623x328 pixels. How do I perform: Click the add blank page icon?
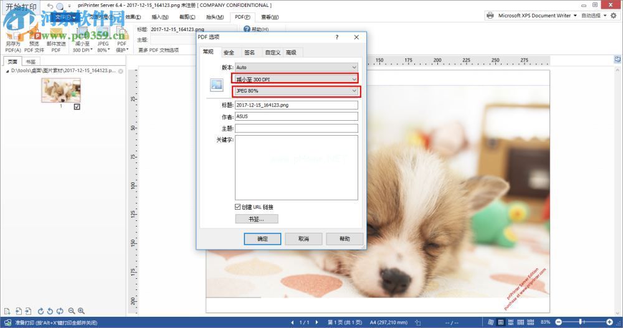pyautogui.click(x=7, y=311)
